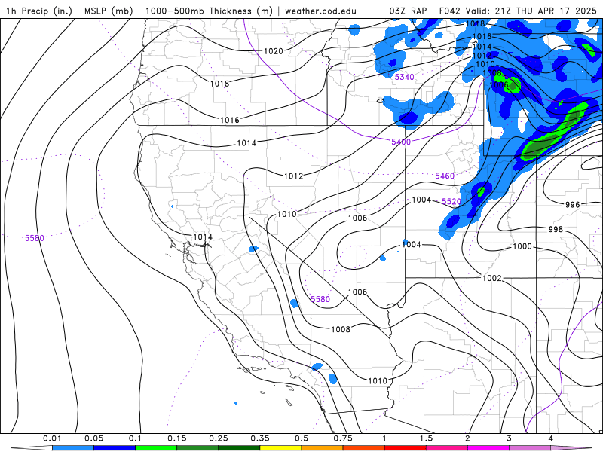Image resolution: width=603 pixels, height=452 pixels.
Task: Click the 'F042' forecast hour text
Action: click(x=449, y=11)
